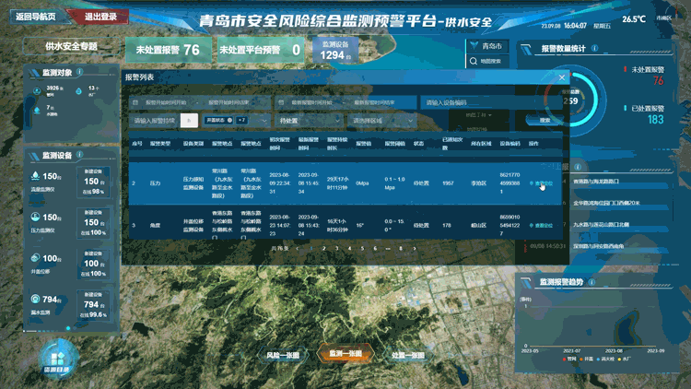Click the info icon beside 监测报警趋势
Viewport: 691px width, 389px height.
[591, 282]
